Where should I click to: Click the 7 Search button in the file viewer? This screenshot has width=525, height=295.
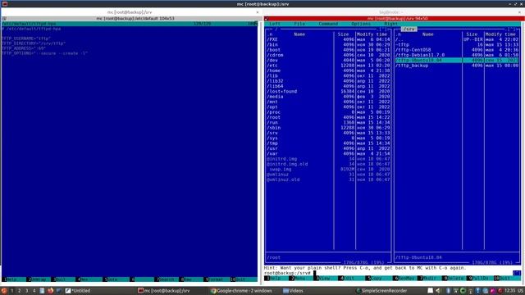tap(166, 279)
